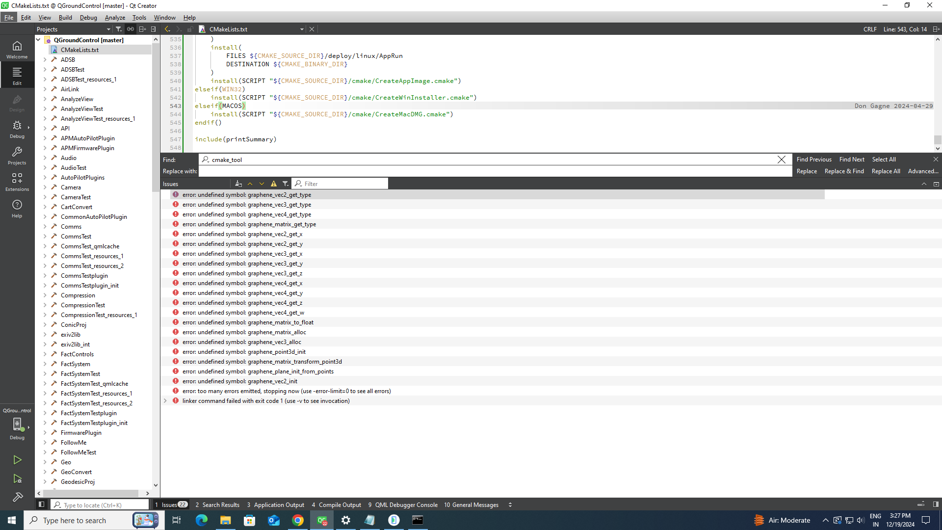The image size is (942, 530).
Task: Open Issues category filter menu
Action: [x=285, y=184]
